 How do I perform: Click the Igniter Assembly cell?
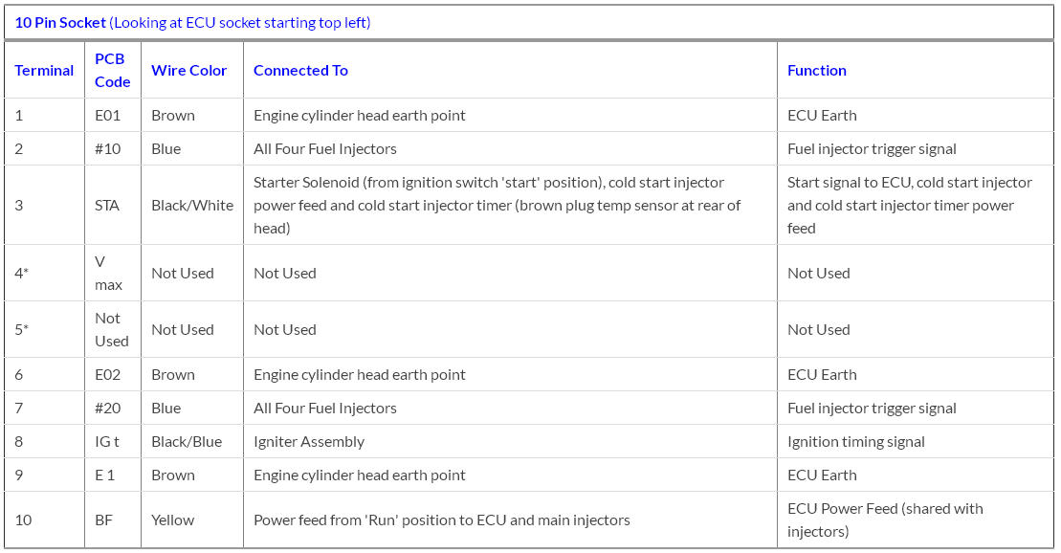(309, 441)
